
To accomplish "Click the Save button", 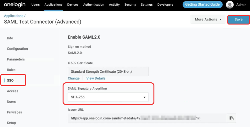I will pyautogui.click(x=238, y=19).
